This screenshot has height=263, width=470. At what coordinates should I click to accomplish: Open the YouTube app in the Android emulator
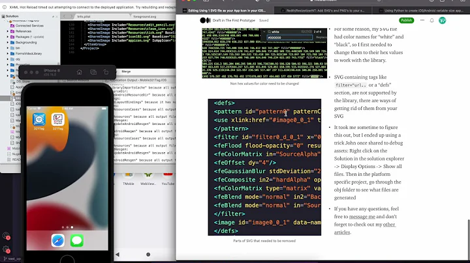168,179
